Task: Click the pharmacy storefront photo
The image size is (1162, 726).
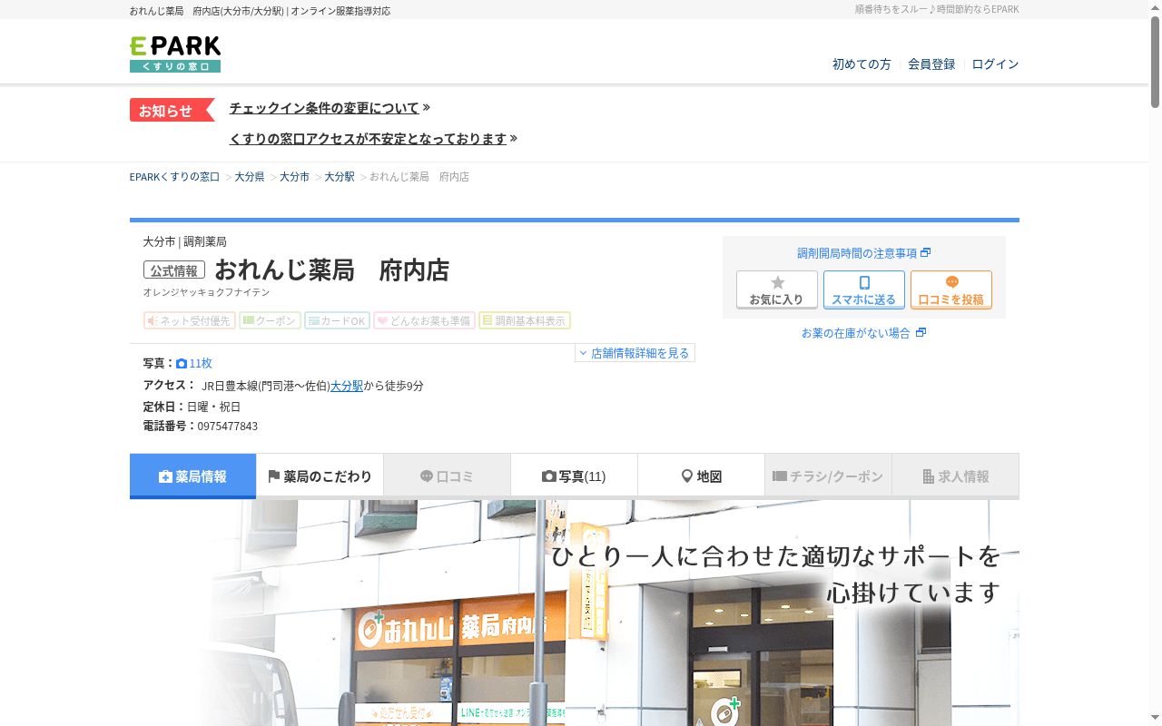Action: click(x=574, y=613)
